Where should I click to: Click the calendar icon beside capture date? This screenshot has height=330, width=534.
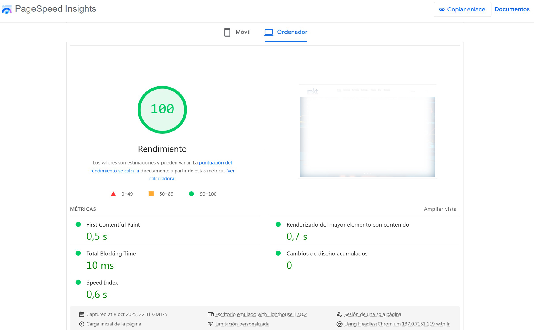click(81, 314)
